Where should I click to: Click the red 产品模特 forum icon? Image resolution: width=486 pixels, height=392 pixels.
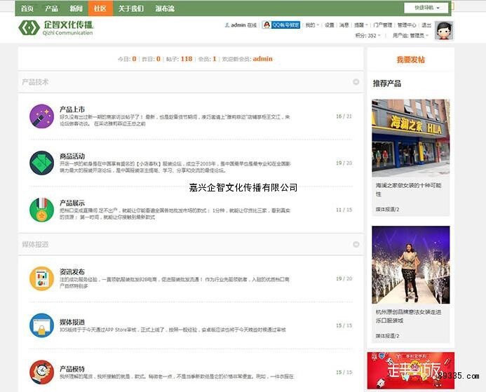(41, 372)
